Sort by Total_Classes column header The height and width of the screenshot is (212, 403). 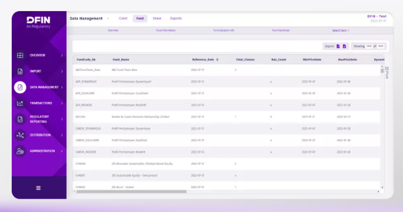coord(245,59)
